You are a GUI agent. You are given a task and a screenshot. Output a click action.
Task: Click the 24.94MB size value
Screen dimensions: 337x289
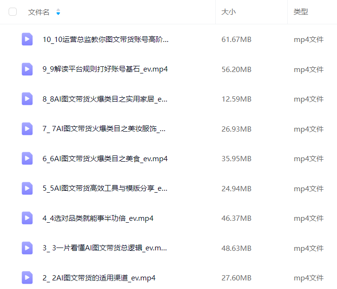pyautogui.click(x=236, y=189)
